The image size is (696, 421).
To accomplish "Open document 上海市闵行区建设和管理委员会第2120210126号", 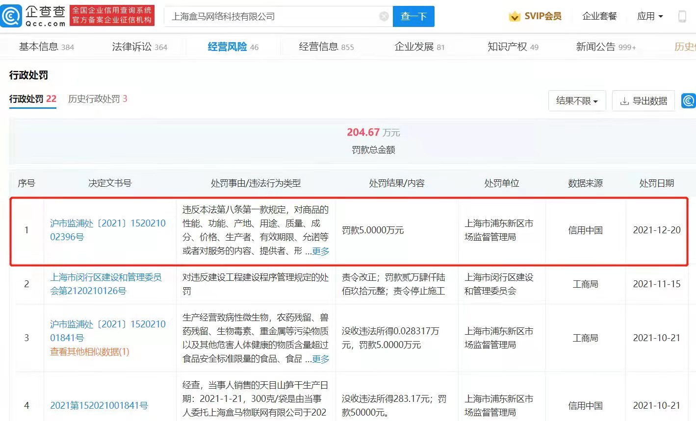I will coord(106,284).
